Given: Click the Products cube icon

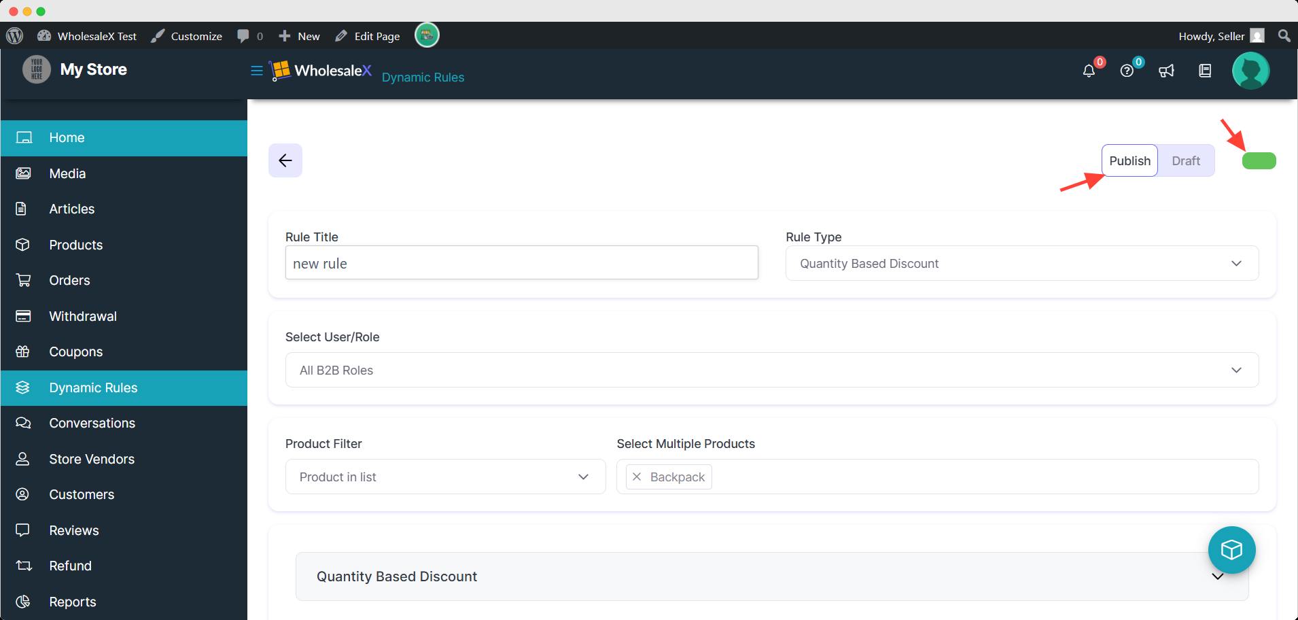Looking at the screenshot, I should point(22,245).
